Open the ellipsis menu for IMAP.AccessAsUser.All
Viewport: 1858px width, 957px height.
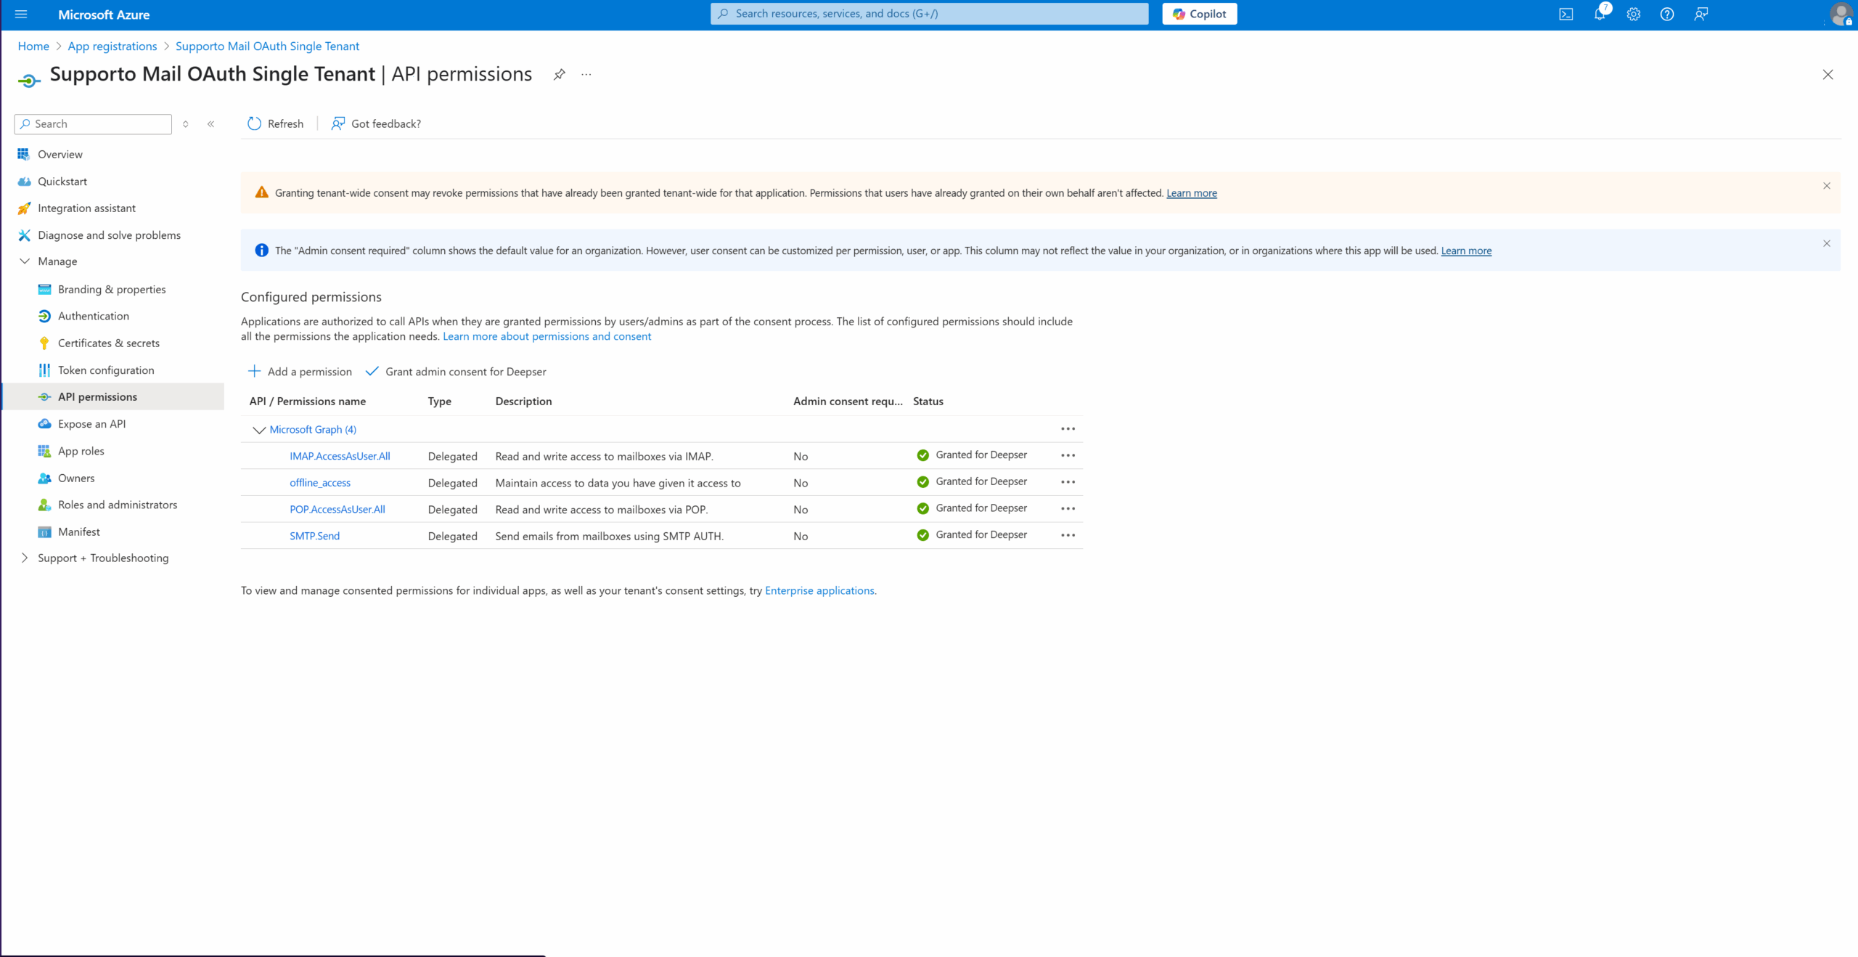point(1068,455)
